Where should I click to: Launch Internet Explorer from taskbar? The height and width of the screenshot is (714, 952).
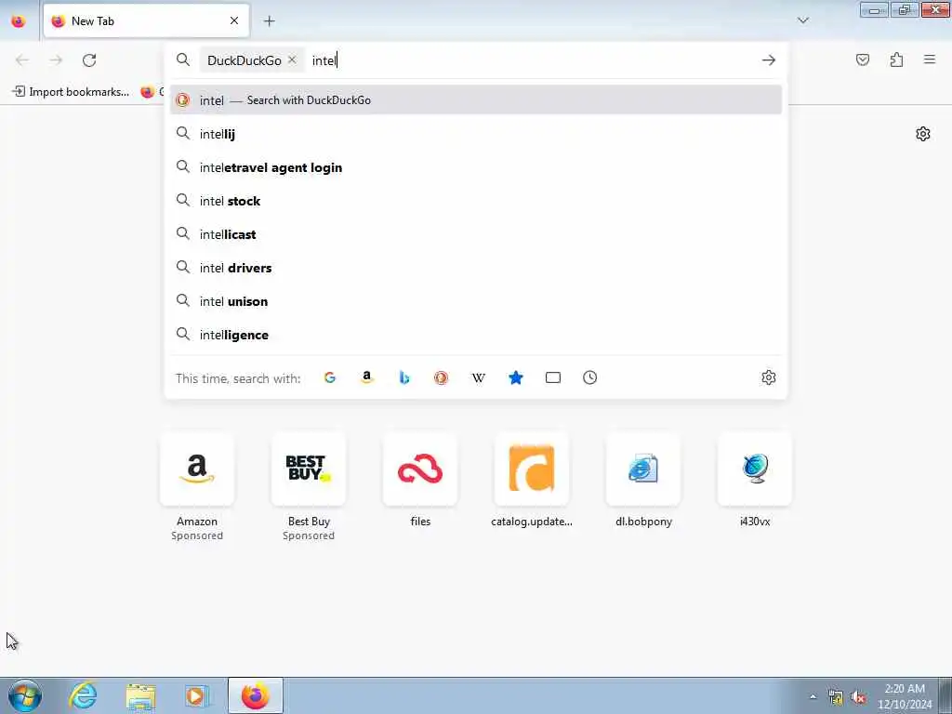[83, 695]
